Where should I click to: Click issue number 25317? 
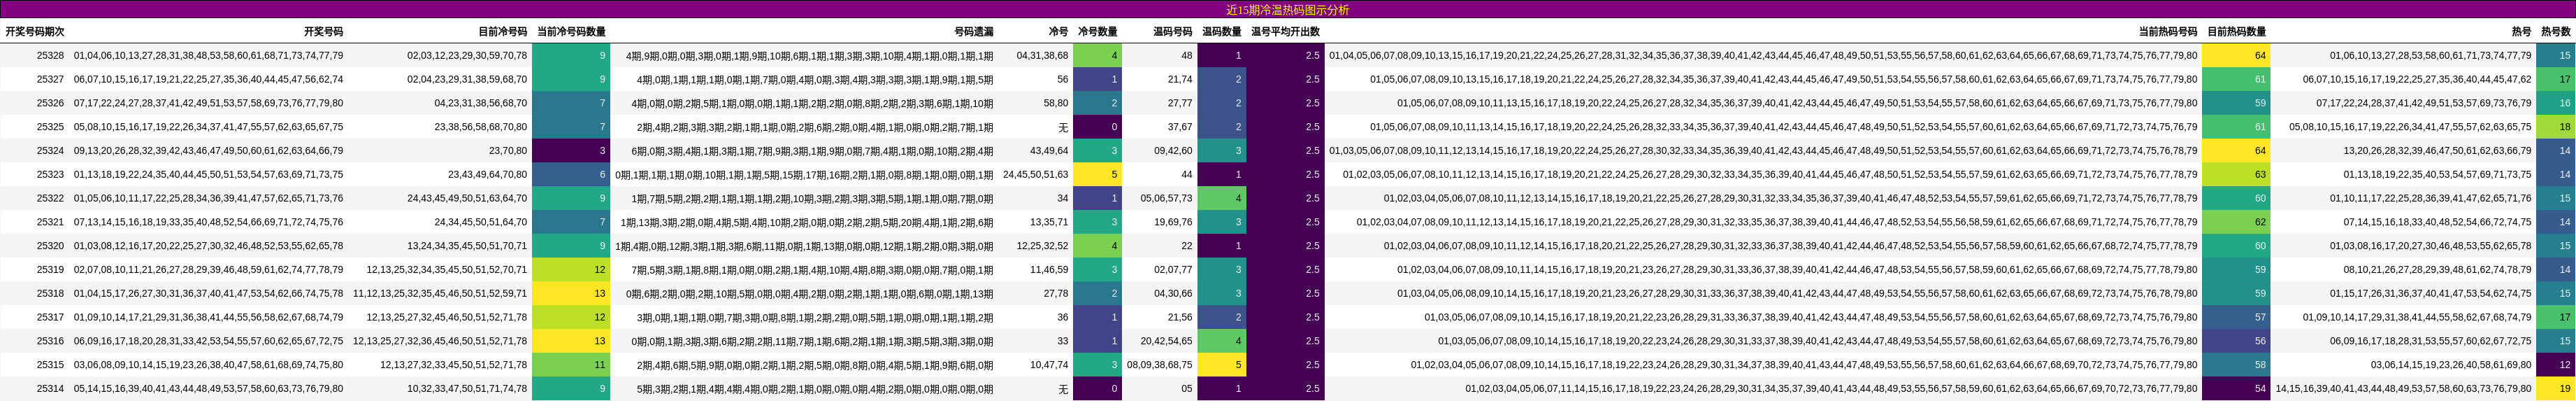point(50,317)
